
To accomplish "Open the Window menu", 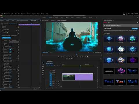I will (x=43, y=14).
